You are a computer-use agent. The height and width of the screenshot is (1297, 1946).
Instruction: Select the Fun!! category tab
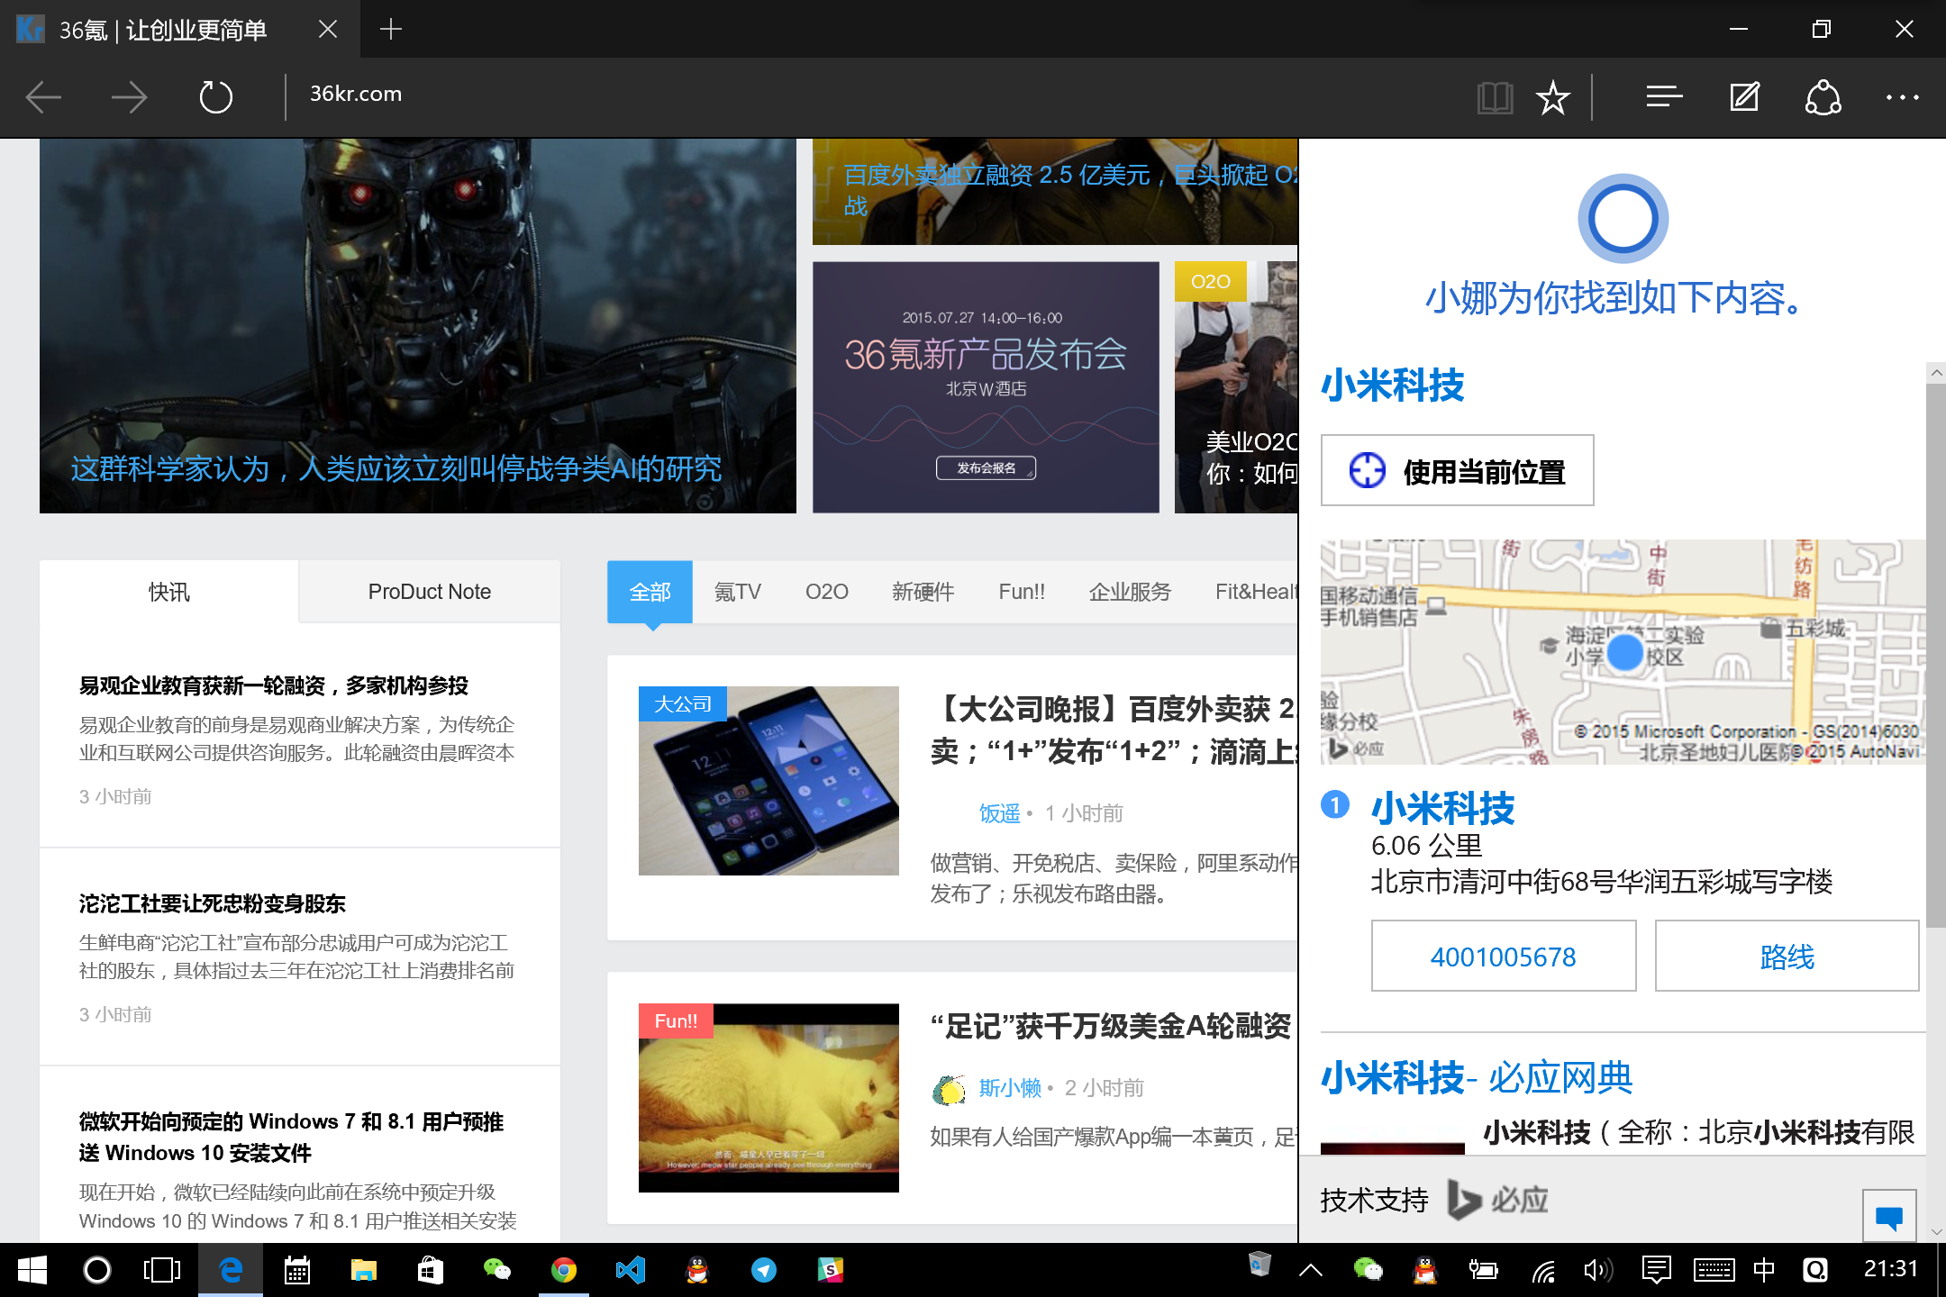click(x=1022, y=592)
